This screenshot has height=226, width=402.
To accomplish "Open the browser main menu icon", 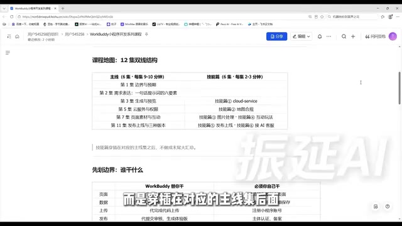I will (398, 17).
